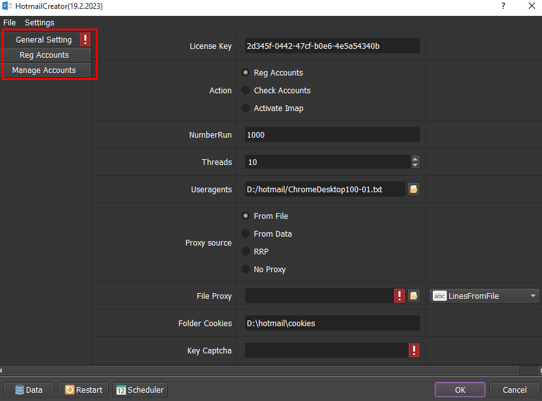The height and width of the screenshot is (401, 542).
Task: Open the Settings menu
Action: (39, 22)
